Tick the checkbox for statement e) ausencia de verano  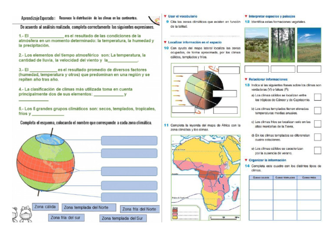tap(317, 151)
